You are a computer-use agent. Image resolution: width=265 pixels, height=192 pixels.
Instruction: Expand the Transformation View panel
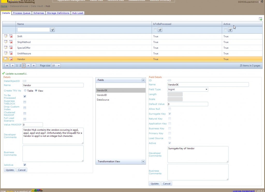click(143, 161)
